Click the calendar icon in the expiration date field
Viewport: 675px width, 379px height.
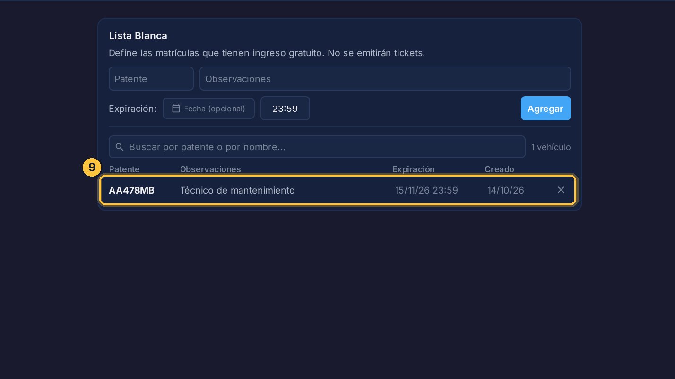pos(176,109)
